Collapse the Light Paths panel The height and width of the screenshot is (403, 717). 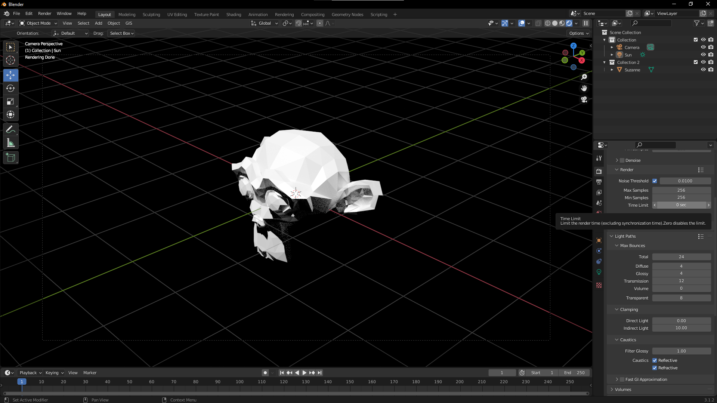coord(612,236)
